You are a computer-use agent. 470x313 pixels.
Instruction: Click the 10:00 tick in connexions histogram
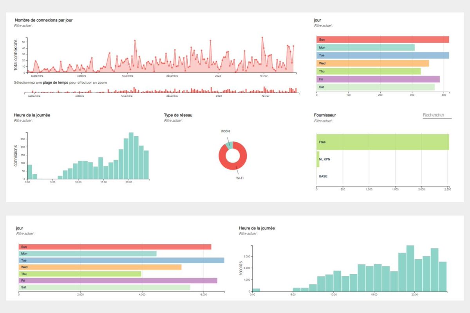pos(78,182)
